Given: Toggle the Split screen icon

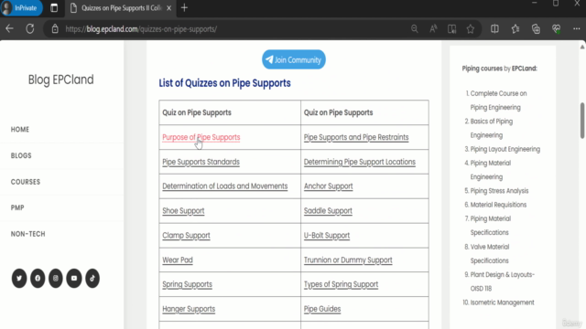Looking at the screenshot, I should click(x=494, y=28).
